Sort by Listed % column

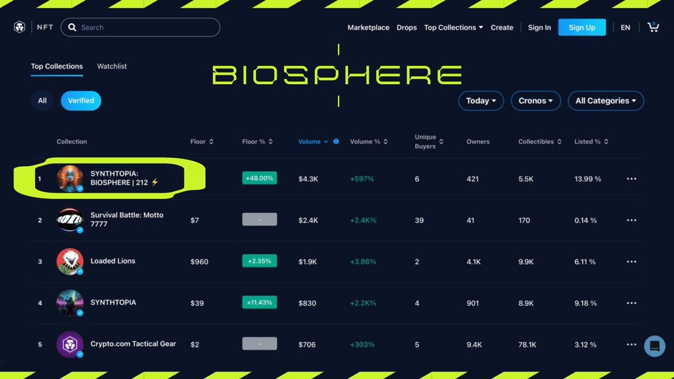(591, 141)
